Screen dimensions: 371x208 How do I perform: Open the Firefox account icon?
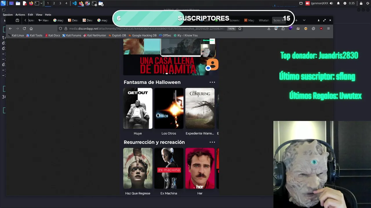click(276, 29)
